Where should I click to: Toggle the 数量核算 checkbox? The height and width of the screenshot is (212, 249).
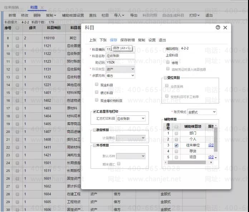click(94, 130)
